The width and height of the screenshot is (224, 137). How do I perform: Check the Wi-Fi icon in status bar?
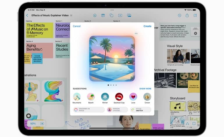[185, 10]
